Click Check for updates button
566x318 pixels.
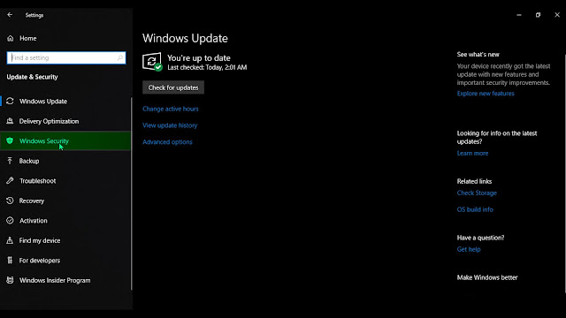click(173, 87)
